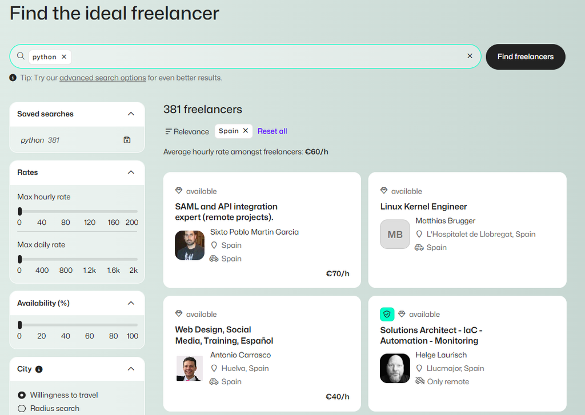This screenshot has width=585, height=415.
Task: Click the magnifier search icon
Action: click(21, 56)
